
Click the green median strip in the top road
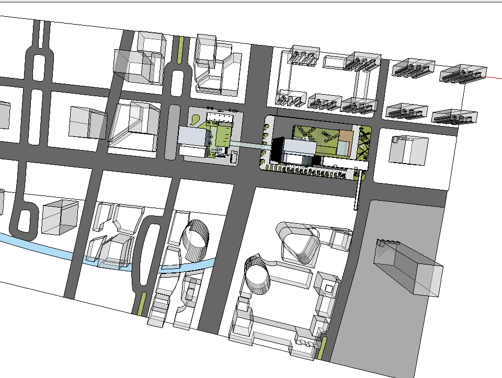[180, 50]
